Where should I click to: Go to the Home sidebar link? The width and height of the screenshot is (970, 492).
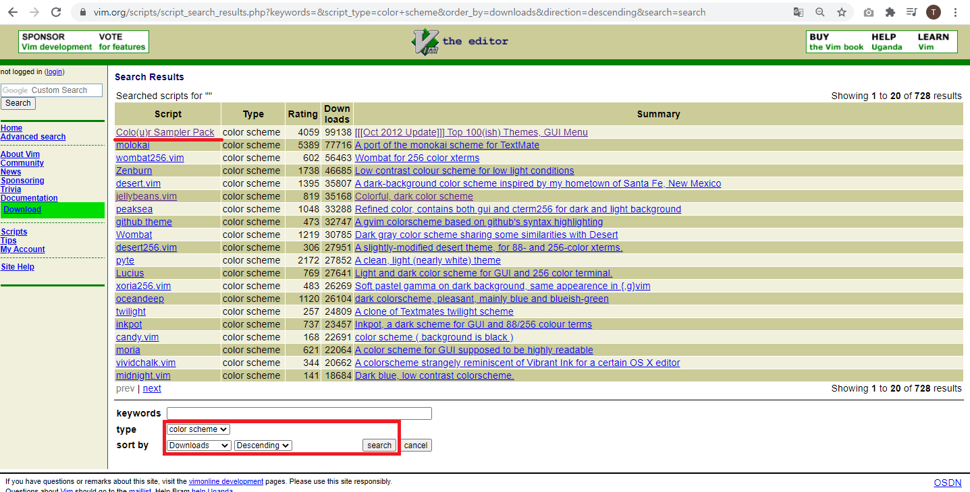(x=11, y=128)
